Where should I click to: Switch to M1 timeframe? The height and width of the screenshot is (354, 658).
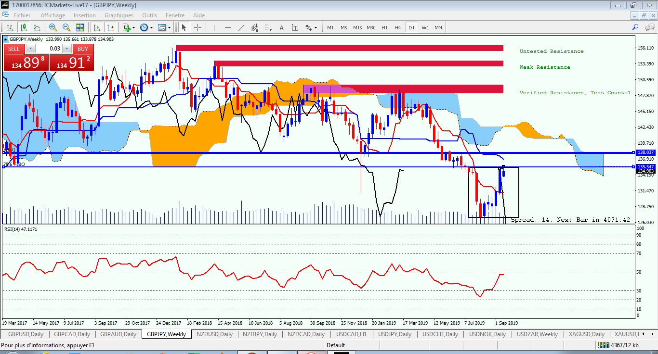[x=330, y=27]
